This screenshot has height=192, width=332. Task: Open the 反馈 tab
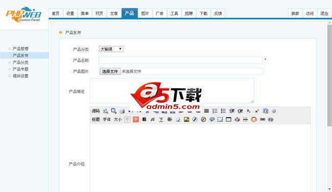click(x=218, y=13)
